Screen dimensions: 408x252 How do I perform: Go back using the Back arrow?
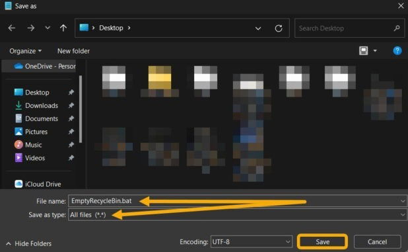(12, 28)
